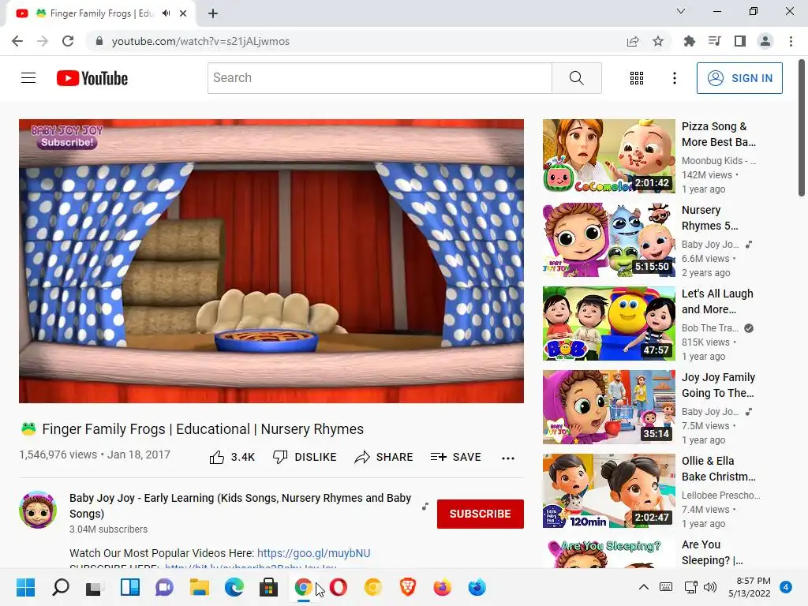Screen dimensions: 808x606
Task: Open a new browser tab
Action: tap(213, 13)
